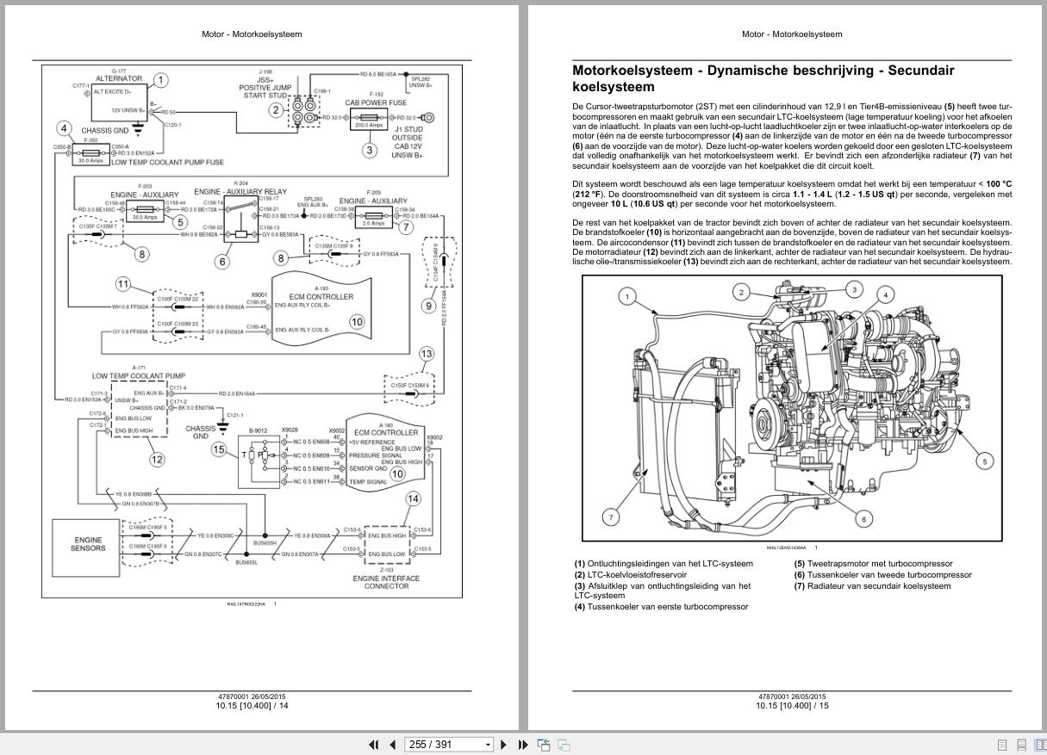Image resolution: width=1047 pixels, height=755 pixels.
Task: Click the right footer 10.15 [10.400] / 15
Action: click(792, 706)
